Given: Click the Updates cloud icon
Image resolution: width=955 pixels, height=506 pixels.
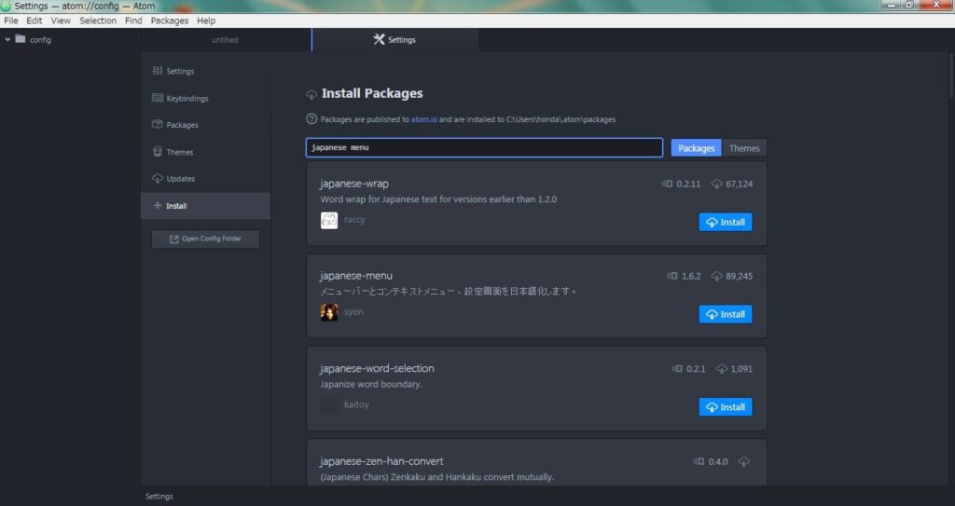Looking at the screenshot, I should pyautogui.click(x=157, y=178).
